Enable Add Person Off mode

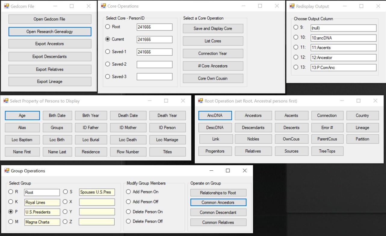point(128,202)
